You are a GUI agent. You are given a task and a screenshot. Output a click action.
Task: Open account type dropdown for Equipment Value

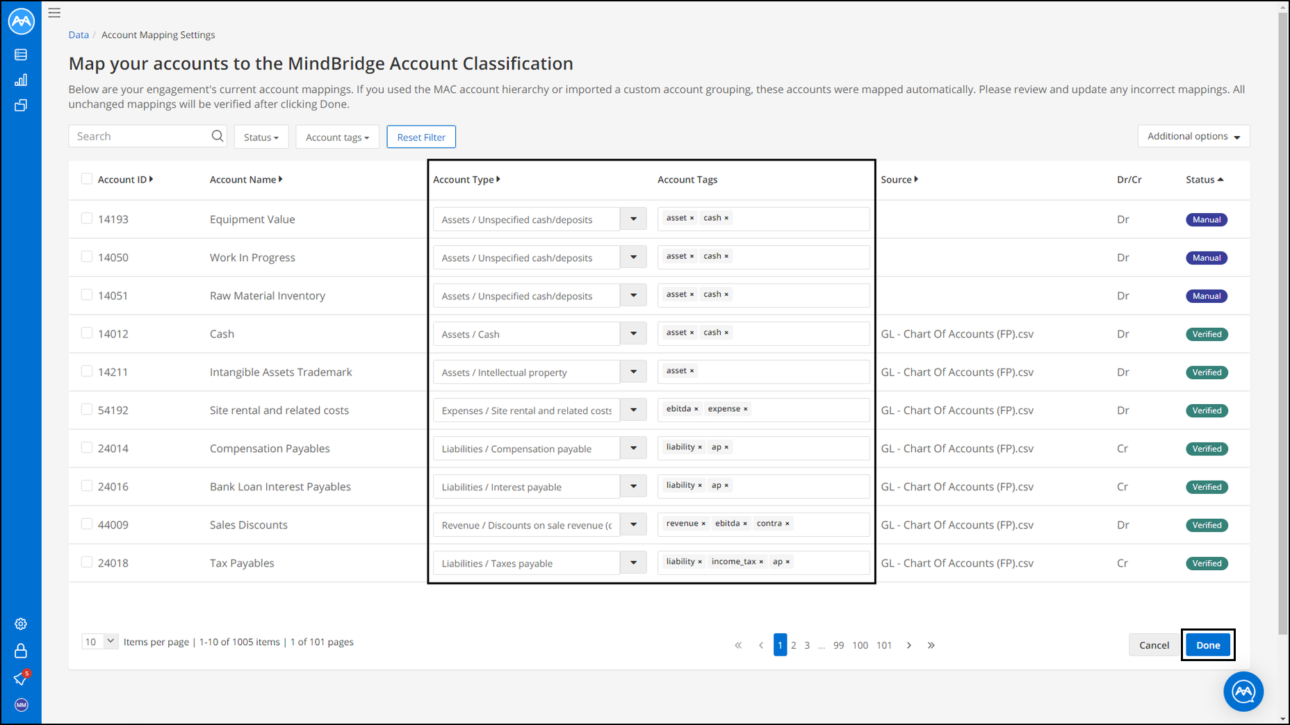tap(633, 219)
